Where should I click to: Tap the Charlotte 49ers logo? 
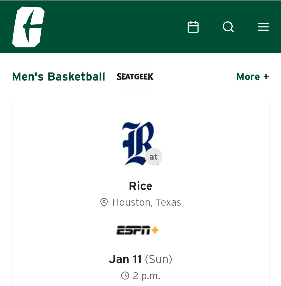[x=28, y=27]
